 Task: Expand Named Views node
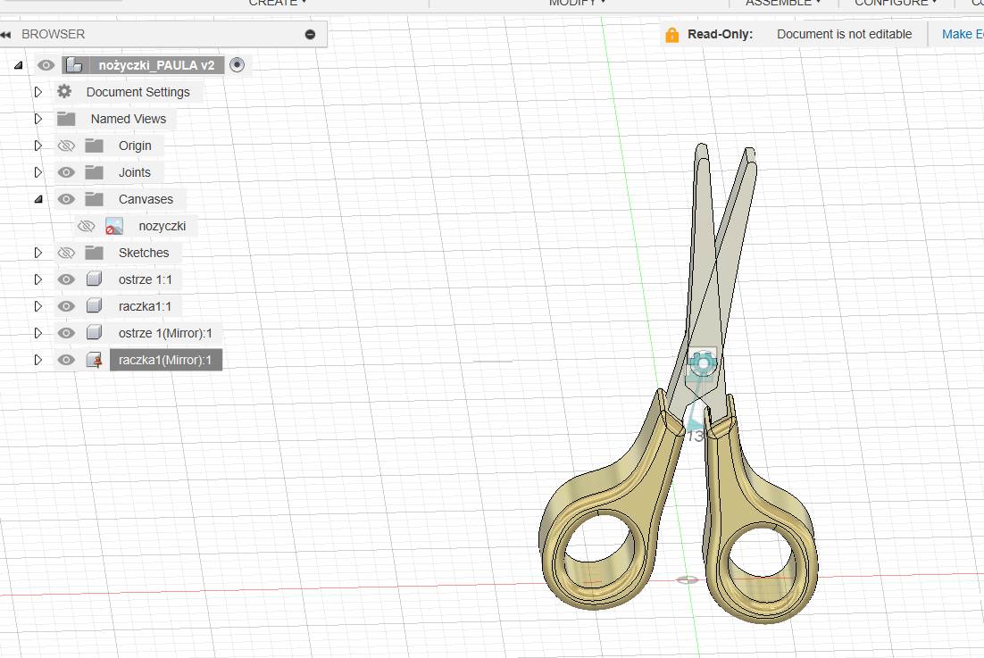38,119
